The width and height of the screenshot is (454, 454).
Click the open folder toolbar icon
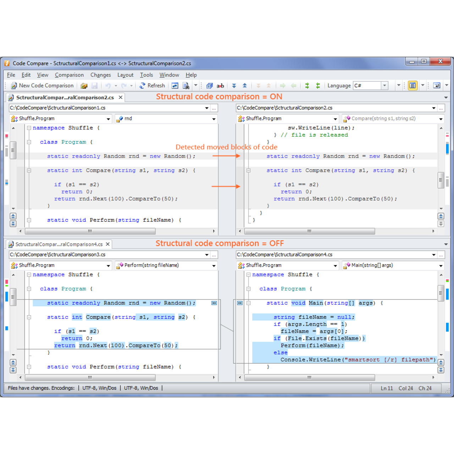pyautogui.click(x=84, y=85)
